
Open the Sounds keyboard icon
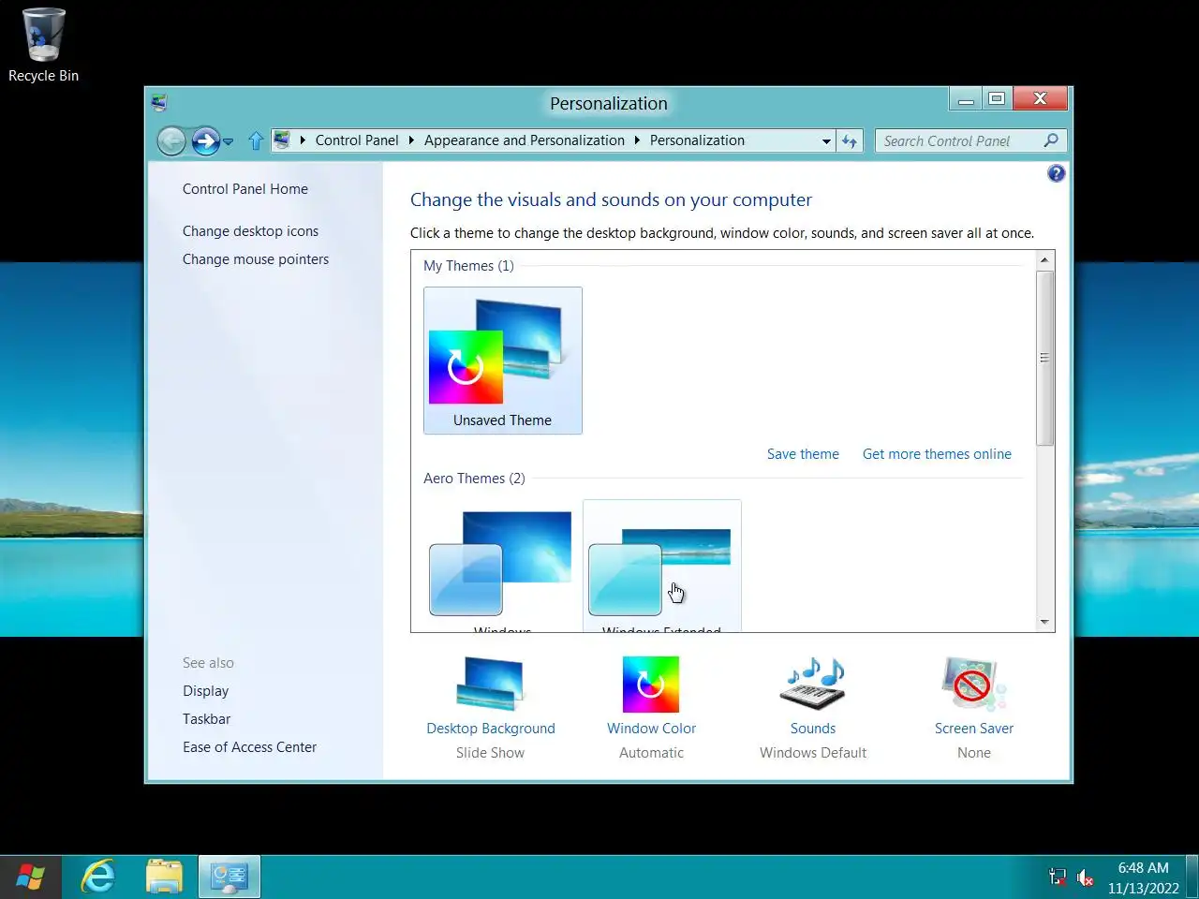[x=813, y=684]
